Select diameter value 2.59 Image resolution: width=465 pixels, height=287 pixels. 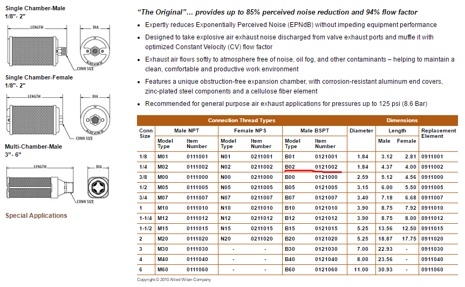coord(363,177)
